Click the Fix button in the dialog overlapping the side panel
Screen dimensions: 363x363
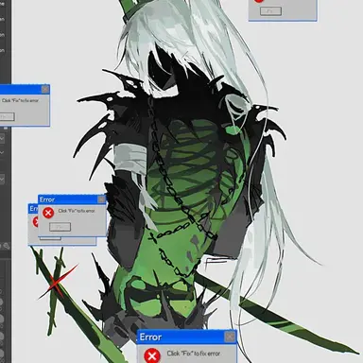[x=7, y=117]
